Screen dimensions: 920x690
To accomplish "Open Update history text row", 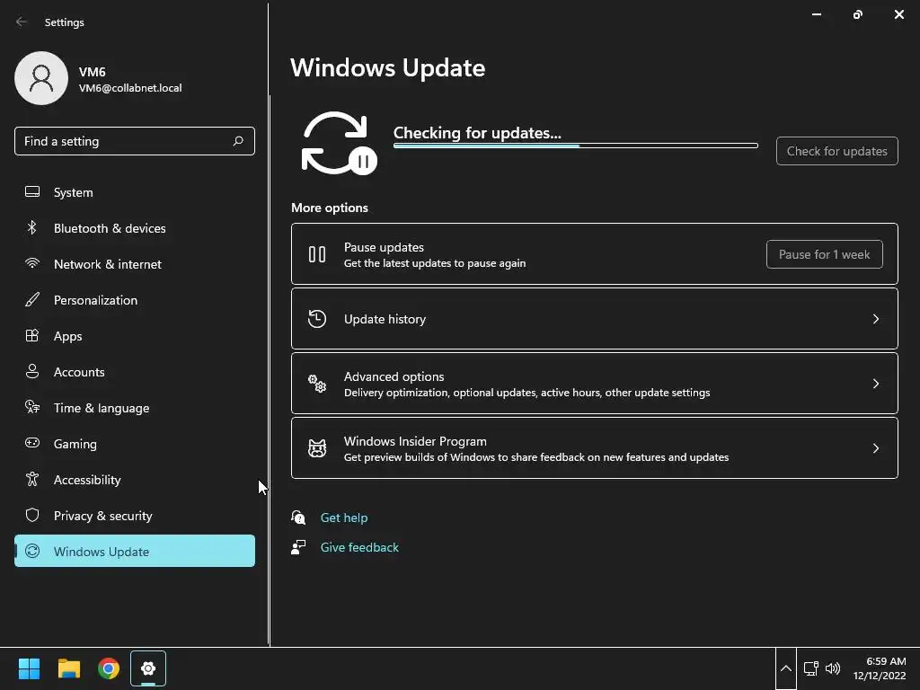I will coord(595,319).
